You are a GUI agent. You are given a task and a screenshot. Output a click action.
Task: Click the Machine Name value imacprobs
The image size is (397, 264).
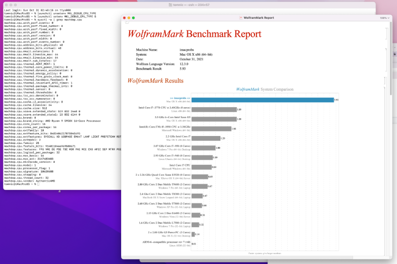pos(187,50)
